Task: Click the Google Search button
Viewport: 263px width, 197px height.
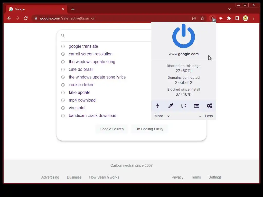Action: 111,129
